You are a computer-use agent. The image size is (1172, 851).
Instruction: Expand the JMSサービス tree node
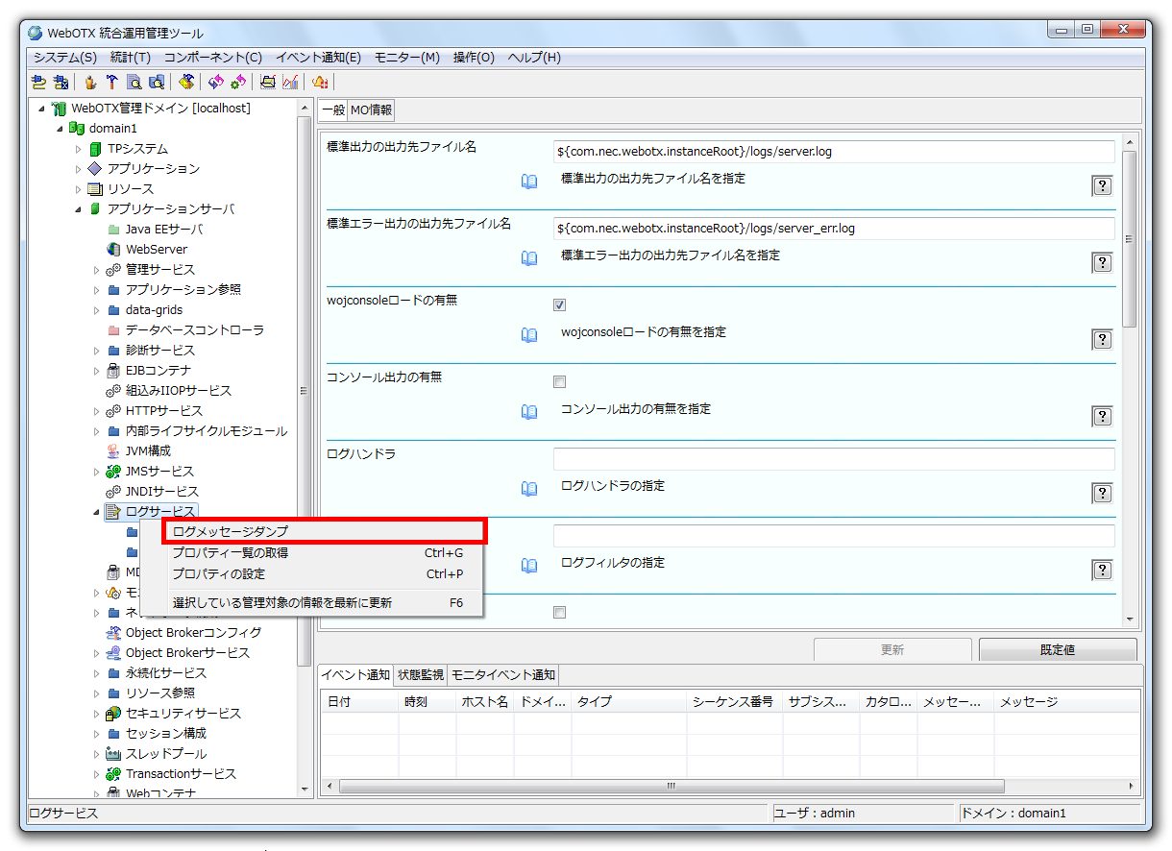point(94,471)
